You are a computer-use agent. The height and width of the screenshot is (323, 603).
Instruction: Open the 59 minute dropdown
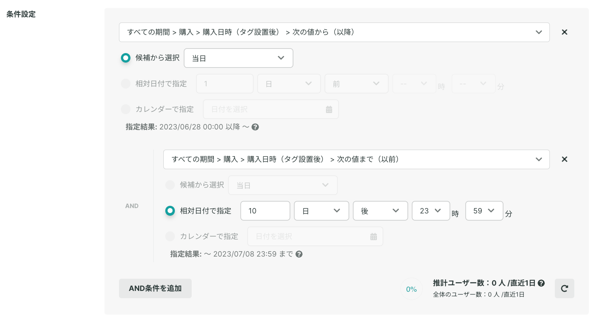(484, 211)
